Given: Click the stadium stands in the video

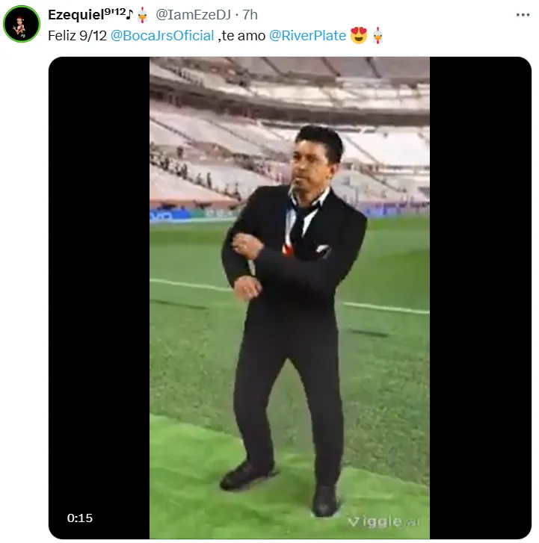Looking at the screenshot, I should [209, 134].
